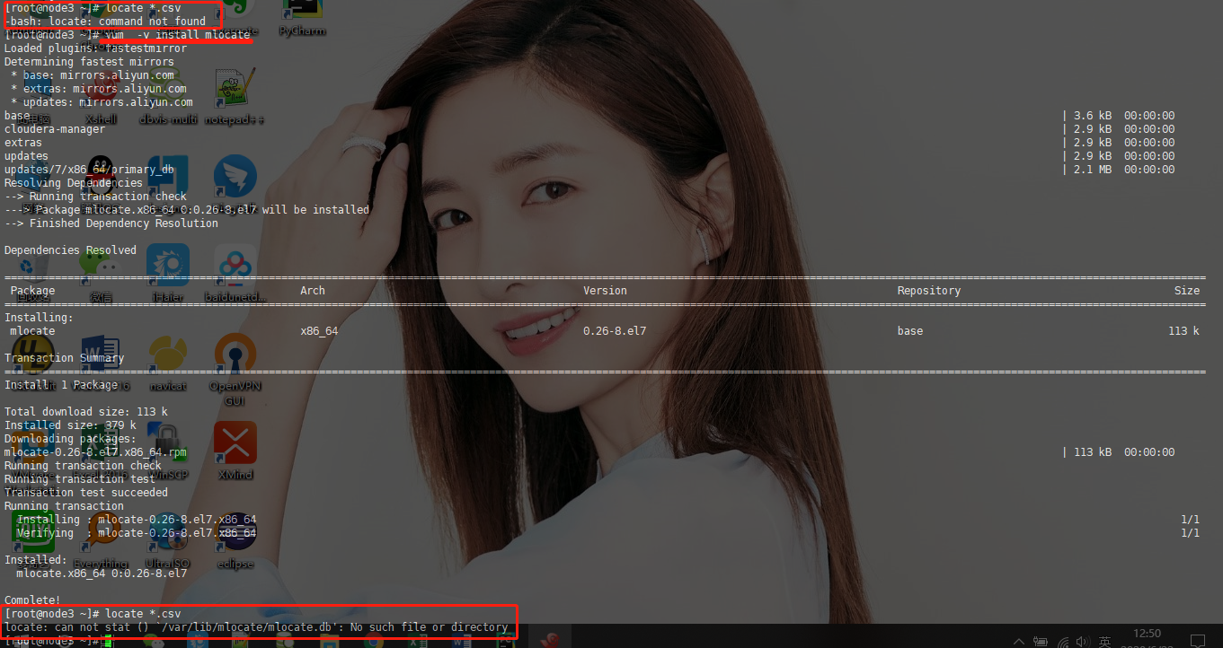The width and height of the screenshot is (1223, 648).
Task: Click the '2.1 MB' download size
Action: (1093, 170)
